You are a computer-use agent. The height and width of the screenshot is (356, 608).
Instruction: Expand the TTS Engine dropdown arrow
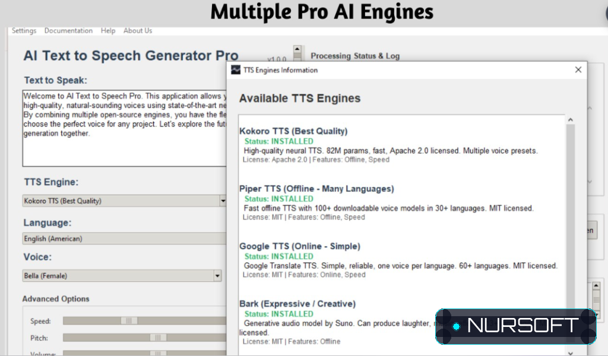[x=223, y=201]
